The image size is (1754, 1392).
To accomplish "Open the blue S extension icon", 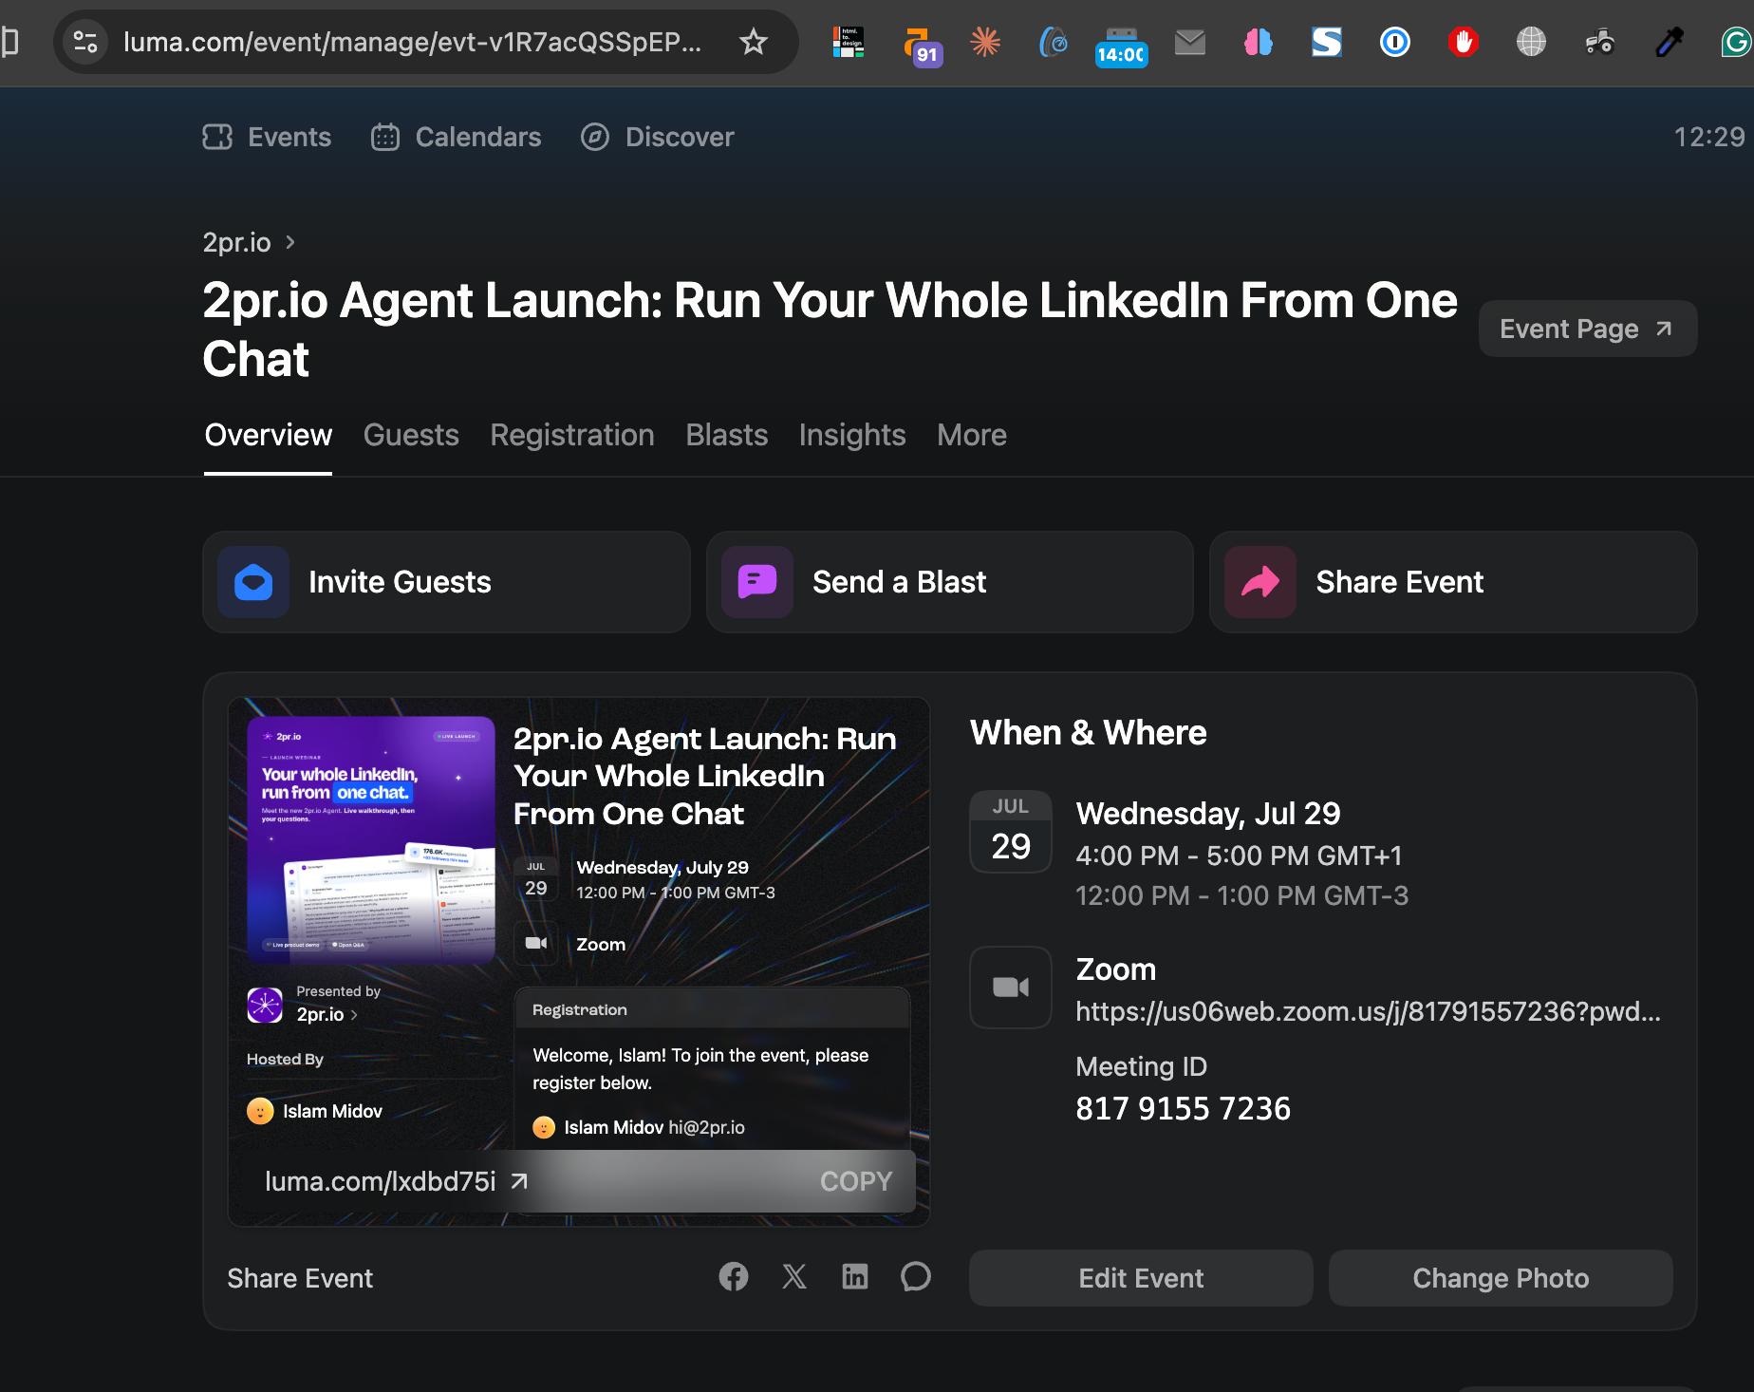I will point(1327,42).
